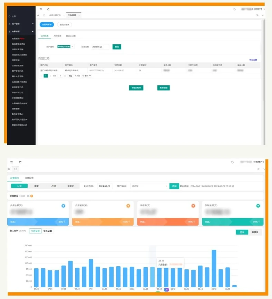Viewport: 272px width, 299px height.
Task: Click the page number jump input box
Action: [x=60, y=76]
